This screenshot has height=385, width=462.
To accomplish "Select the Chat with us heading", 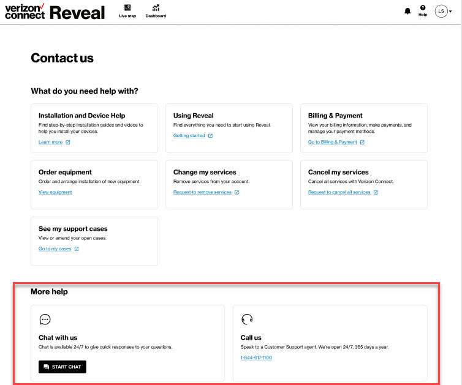I will pos(58,338).
